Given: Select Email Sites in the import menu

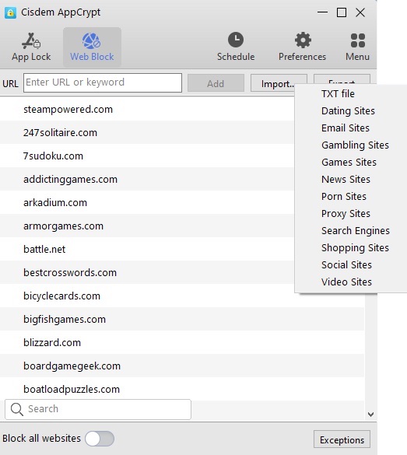Looking at the screenshot, I should coord(346,128).
